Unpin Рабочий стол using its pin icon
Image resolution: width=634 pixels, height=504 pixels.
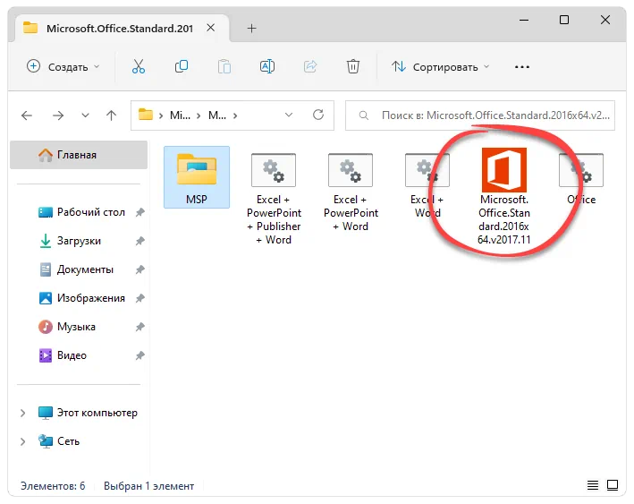[x=139, y=212]
